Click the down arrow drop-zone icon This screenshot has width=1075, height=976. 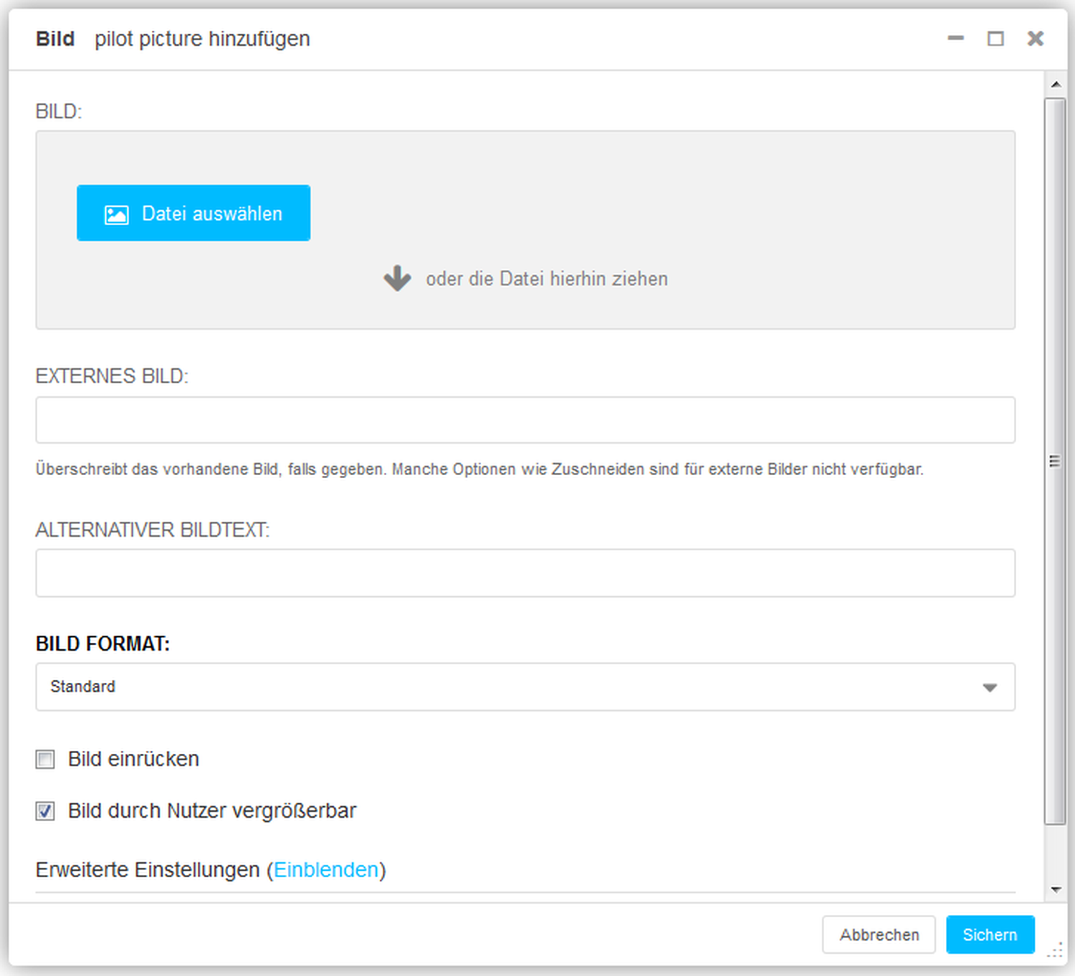point(397,278)
